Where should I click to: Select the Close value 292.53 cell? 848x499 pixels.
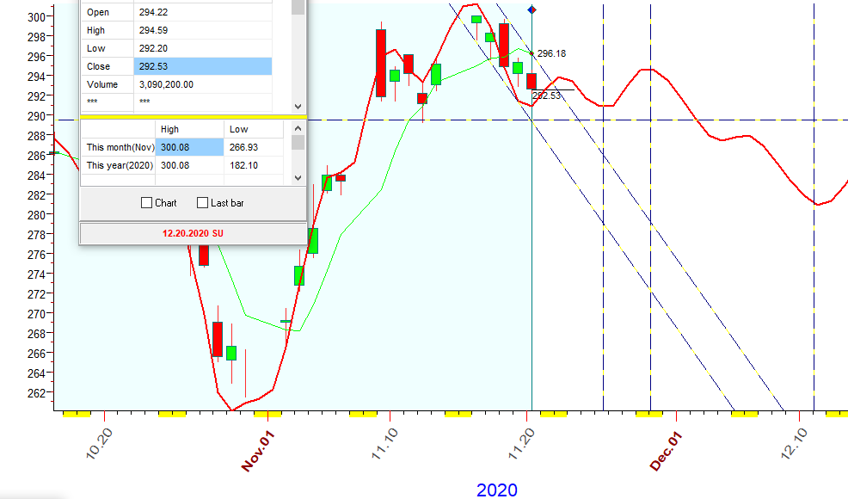pos(202,66)
